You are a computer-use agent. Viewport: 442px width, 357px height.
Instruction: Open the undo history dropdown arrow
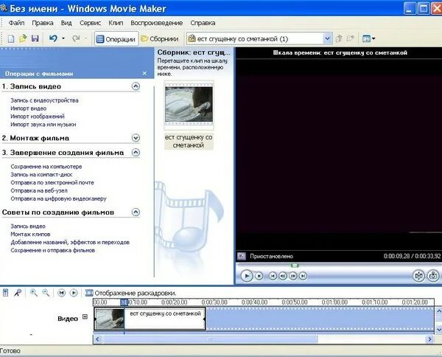63,38
